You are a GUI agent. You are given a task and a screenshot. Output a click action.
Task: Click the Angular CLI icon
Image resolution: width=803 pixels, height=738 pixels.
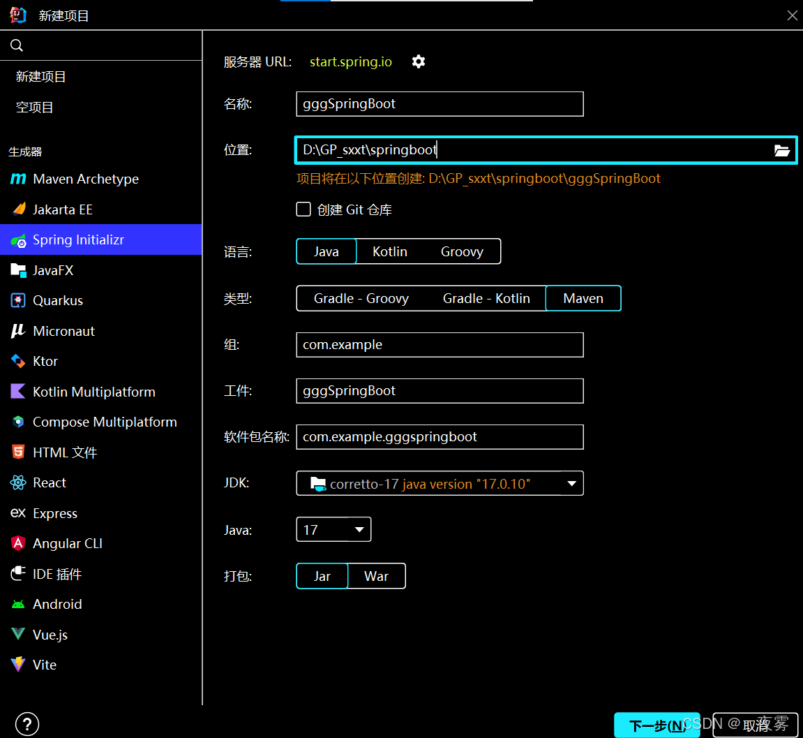click(18, 543)
